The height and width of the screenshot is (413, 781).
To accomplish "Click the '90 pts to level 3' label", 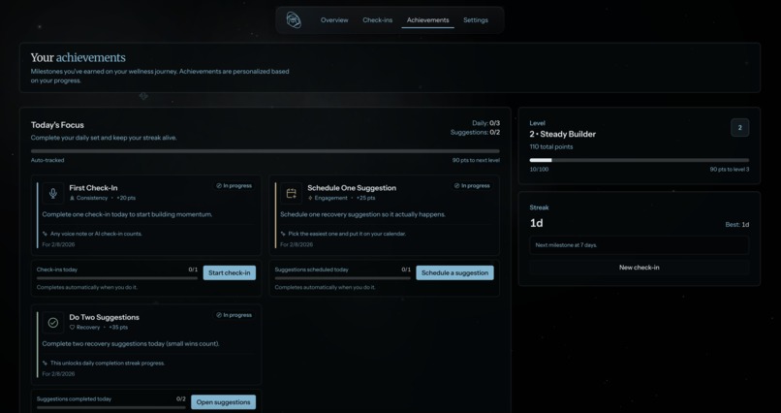I will pos(730,170).
